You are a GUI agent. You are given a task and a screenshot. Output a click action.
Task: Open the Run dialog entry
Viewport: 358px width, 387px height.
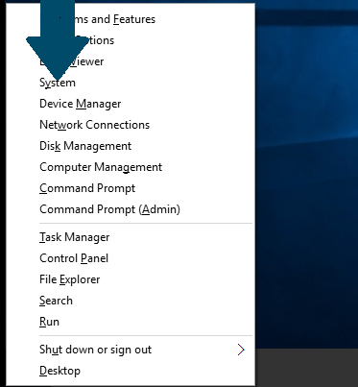(49, 322)
